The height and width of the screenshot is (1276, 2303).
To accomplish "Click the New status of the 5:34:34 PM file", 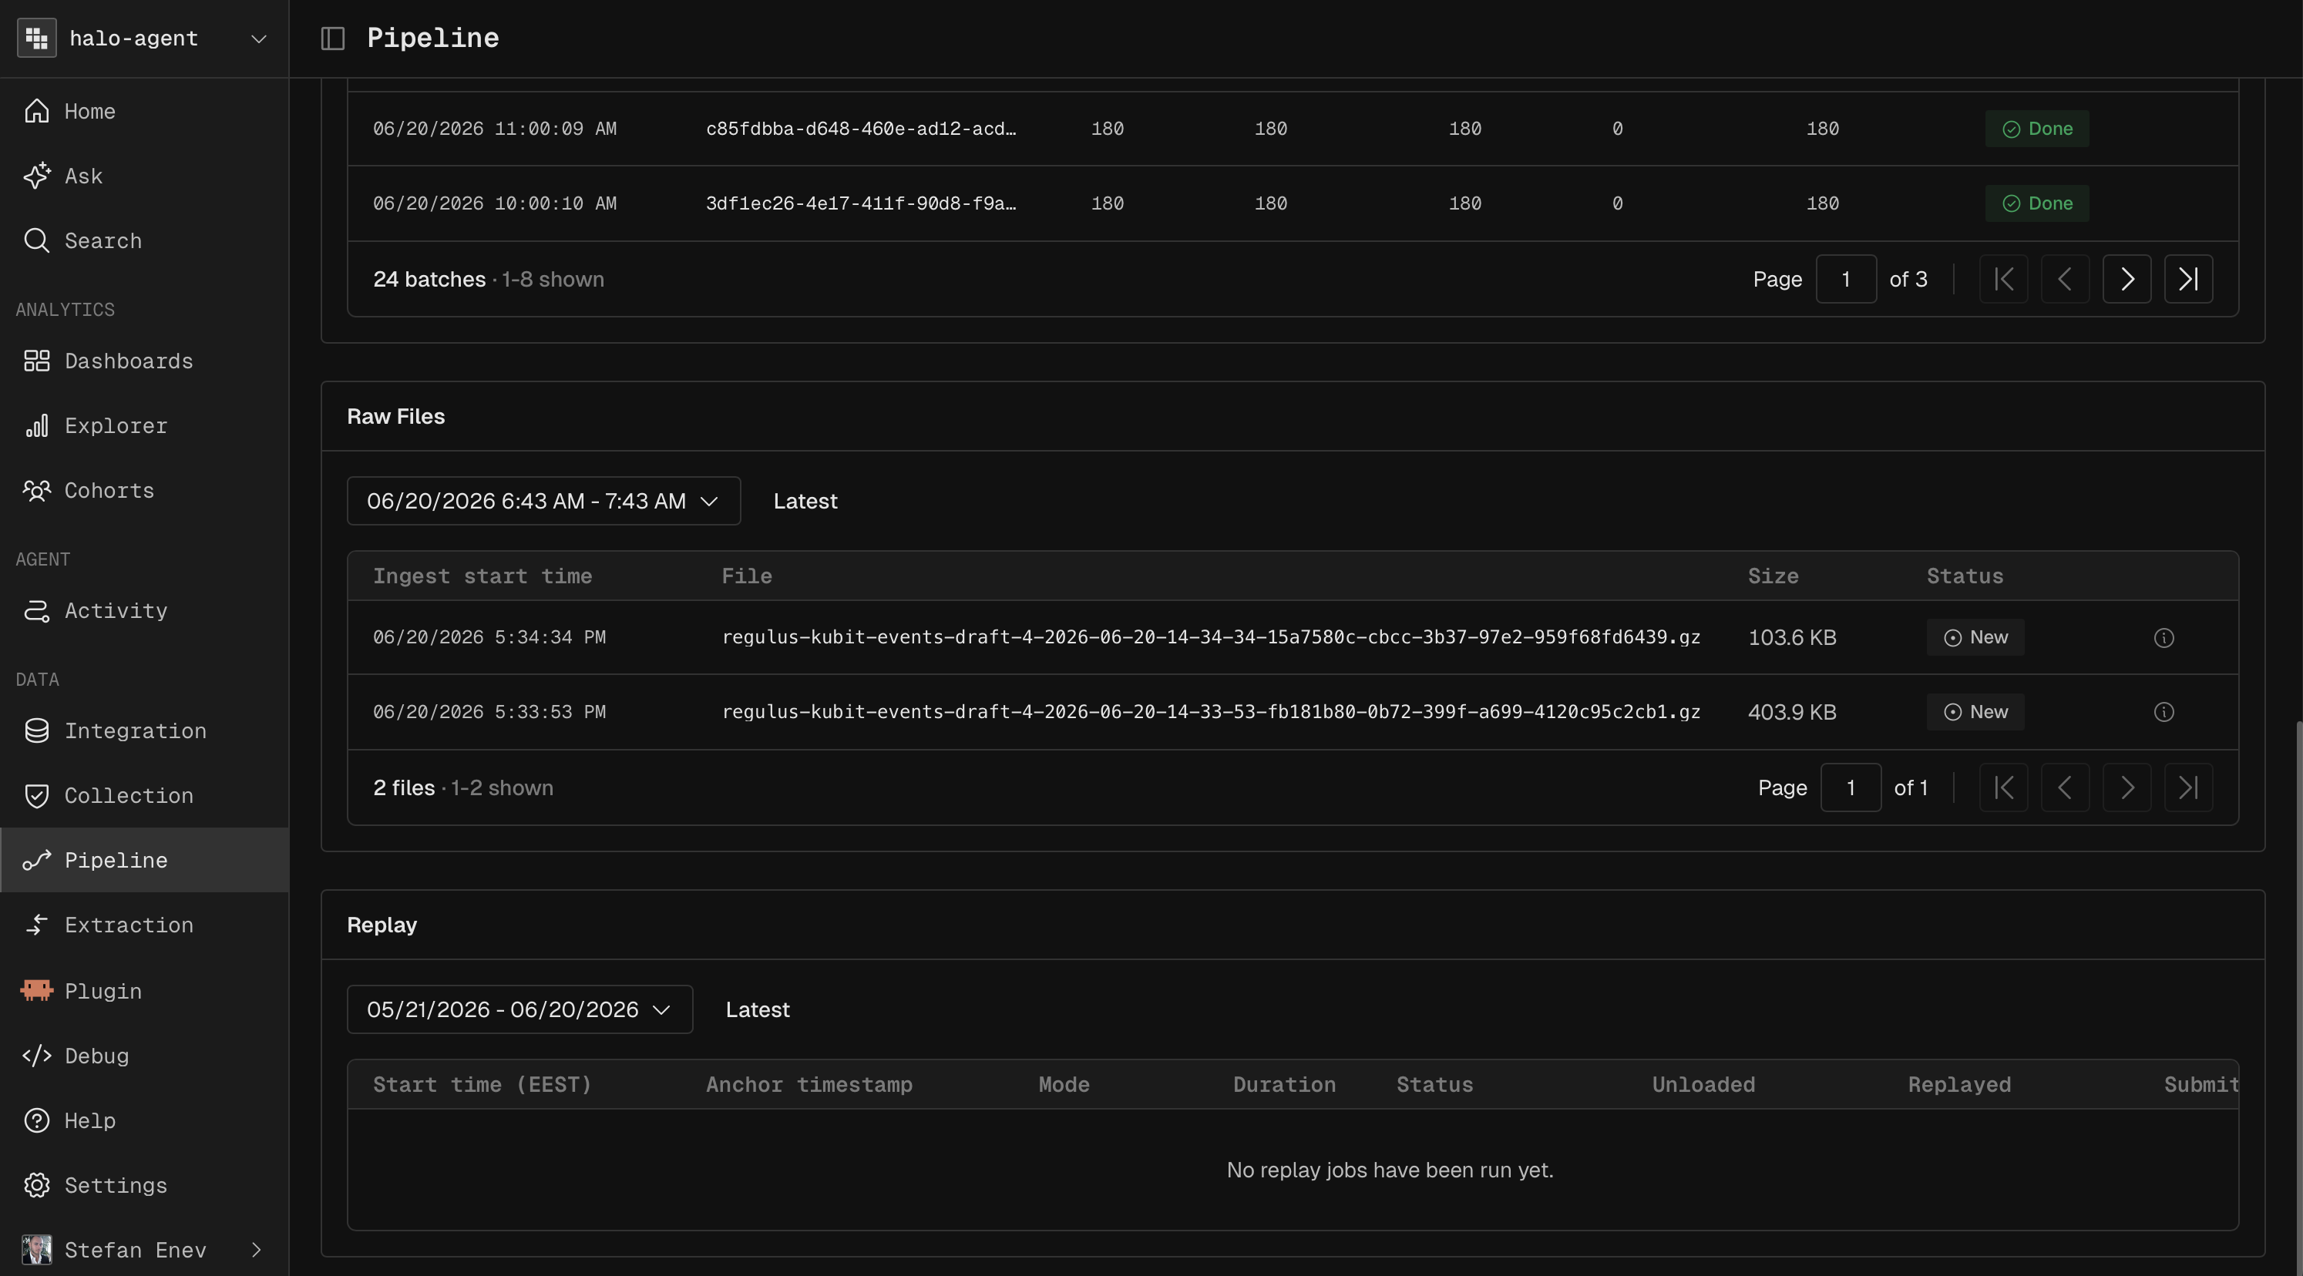I will tap(1975, 638).
